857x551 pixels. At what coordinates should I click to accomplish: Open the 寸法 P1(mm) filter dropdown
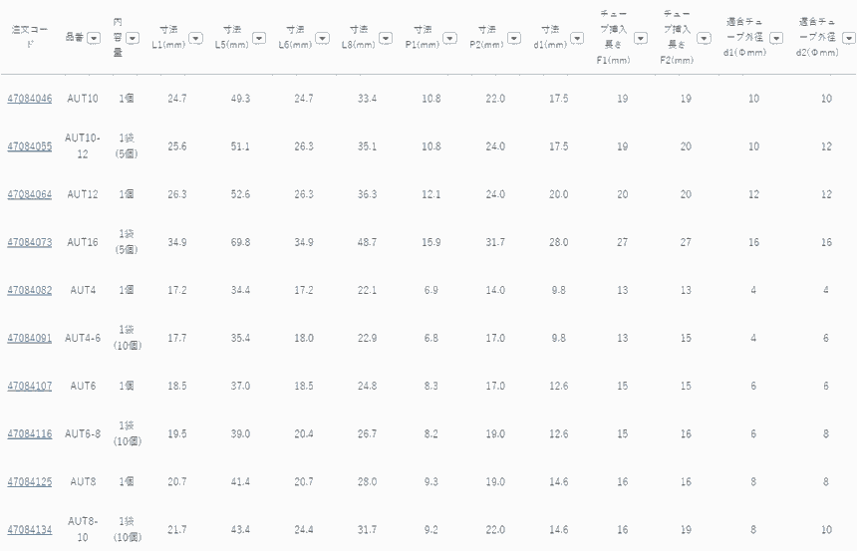click(x=449, y=38)
